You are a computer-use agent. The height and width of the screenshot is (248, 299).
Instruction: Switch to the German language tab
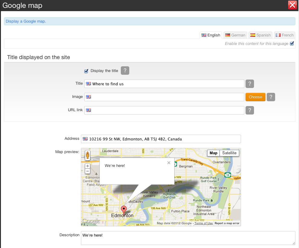tap(235, 35)
